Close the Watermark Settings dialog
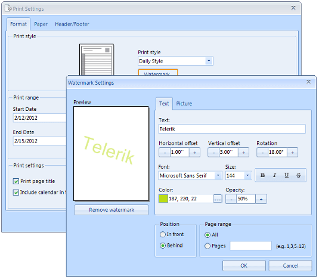Image resolution: width=319 pixels, height=279 pixels. click(x=308, y=82)
